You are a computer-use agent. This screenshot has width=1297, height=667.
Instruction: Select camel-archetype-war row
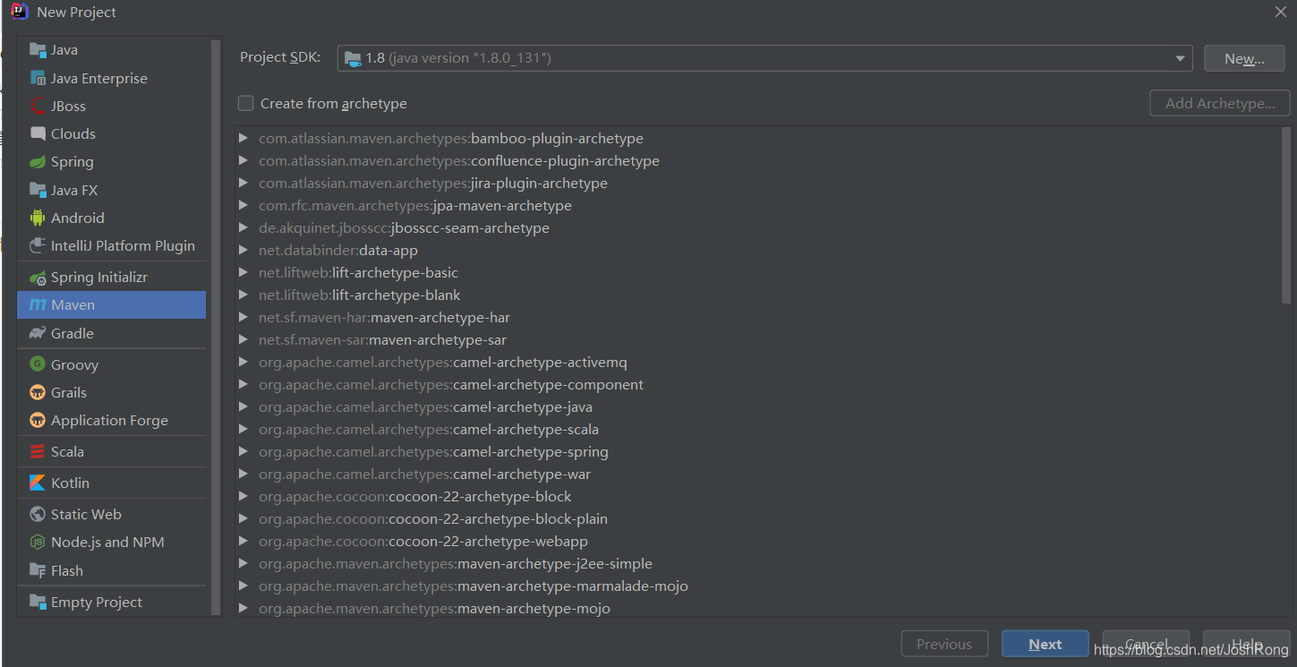(759, 474)
